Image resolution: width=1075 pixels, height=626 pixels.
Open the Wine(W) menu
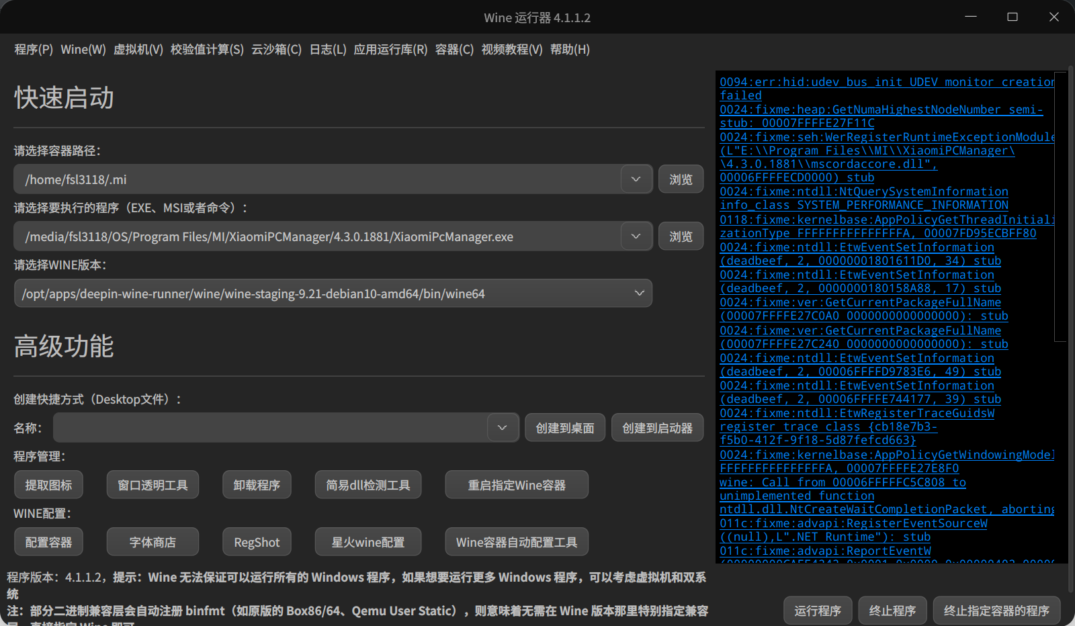pos(83,50)
